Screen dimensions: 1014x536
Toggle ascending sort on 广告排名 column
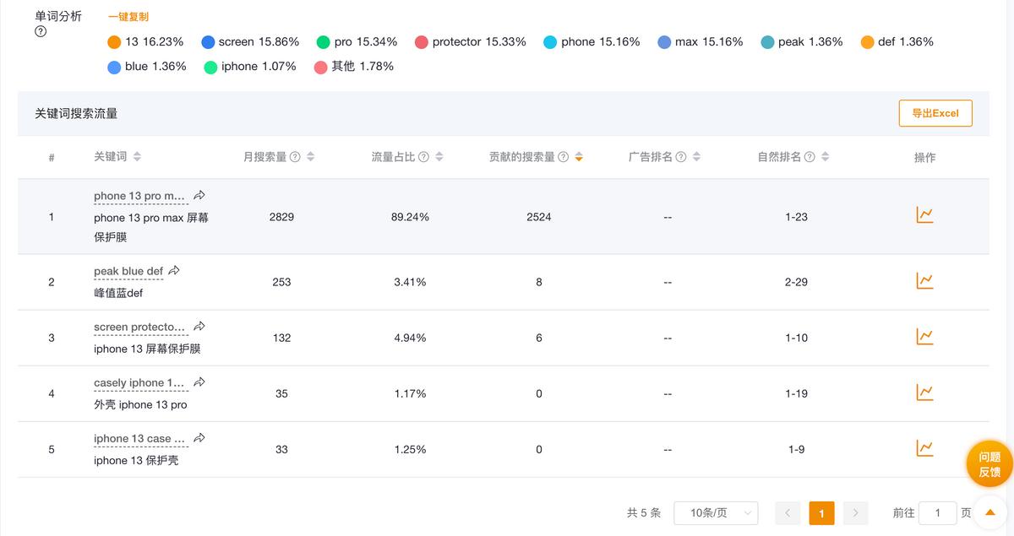click(x=695, y=156)
